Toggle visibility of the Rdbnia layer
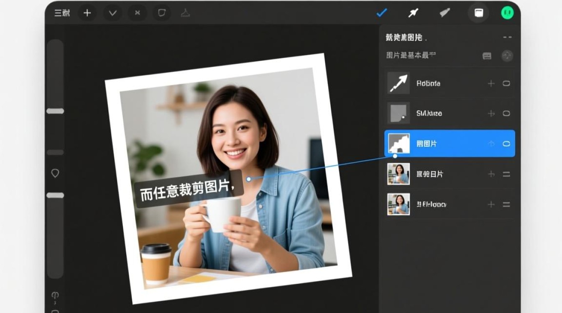The image size is (562, 313). (506, 83)
